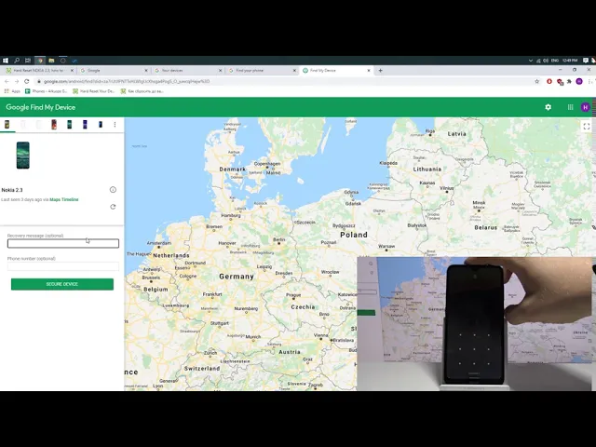Select the red phone device thumbnail

pyautogui.click(x=54, y=124)
